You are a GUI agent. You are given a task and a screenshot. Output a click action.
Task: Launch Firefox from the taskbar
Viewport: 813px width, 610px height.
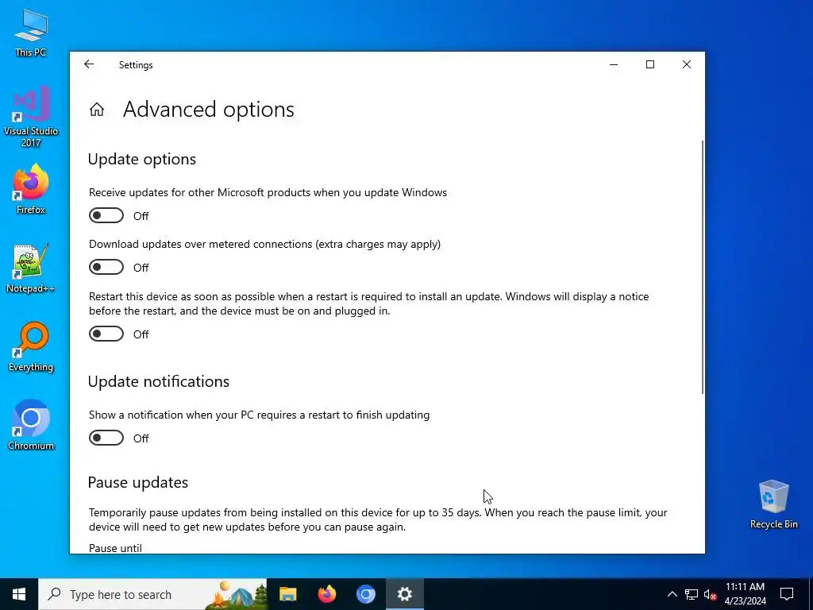[326, 594]
